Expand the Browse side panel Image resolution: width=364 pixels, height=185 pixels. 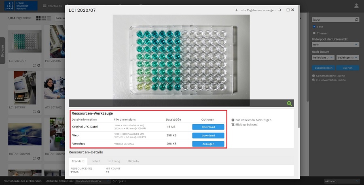pos(2,51)
